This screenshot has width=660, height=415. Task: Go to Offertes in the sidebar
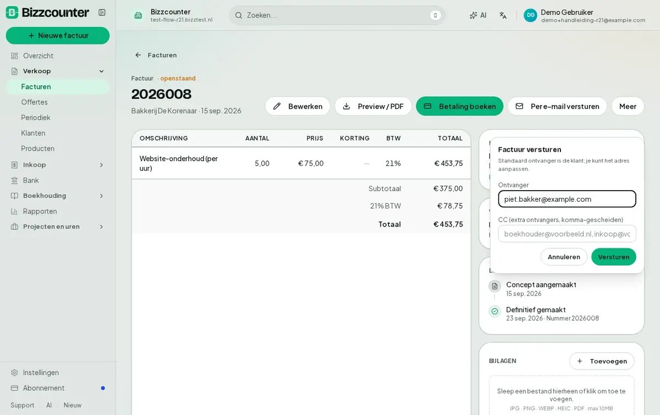(x=58, y=102)
